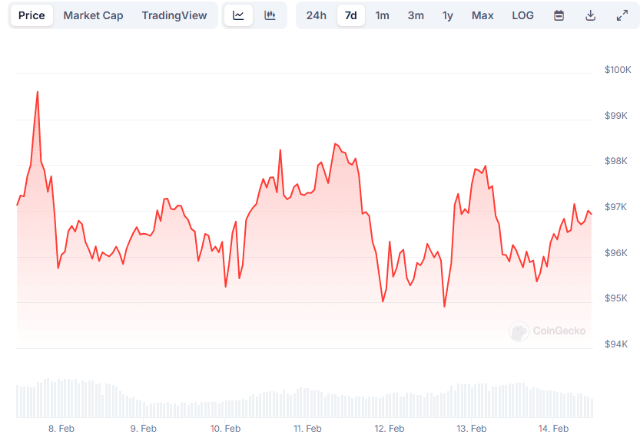Click the 10. Feb date label

225,429
